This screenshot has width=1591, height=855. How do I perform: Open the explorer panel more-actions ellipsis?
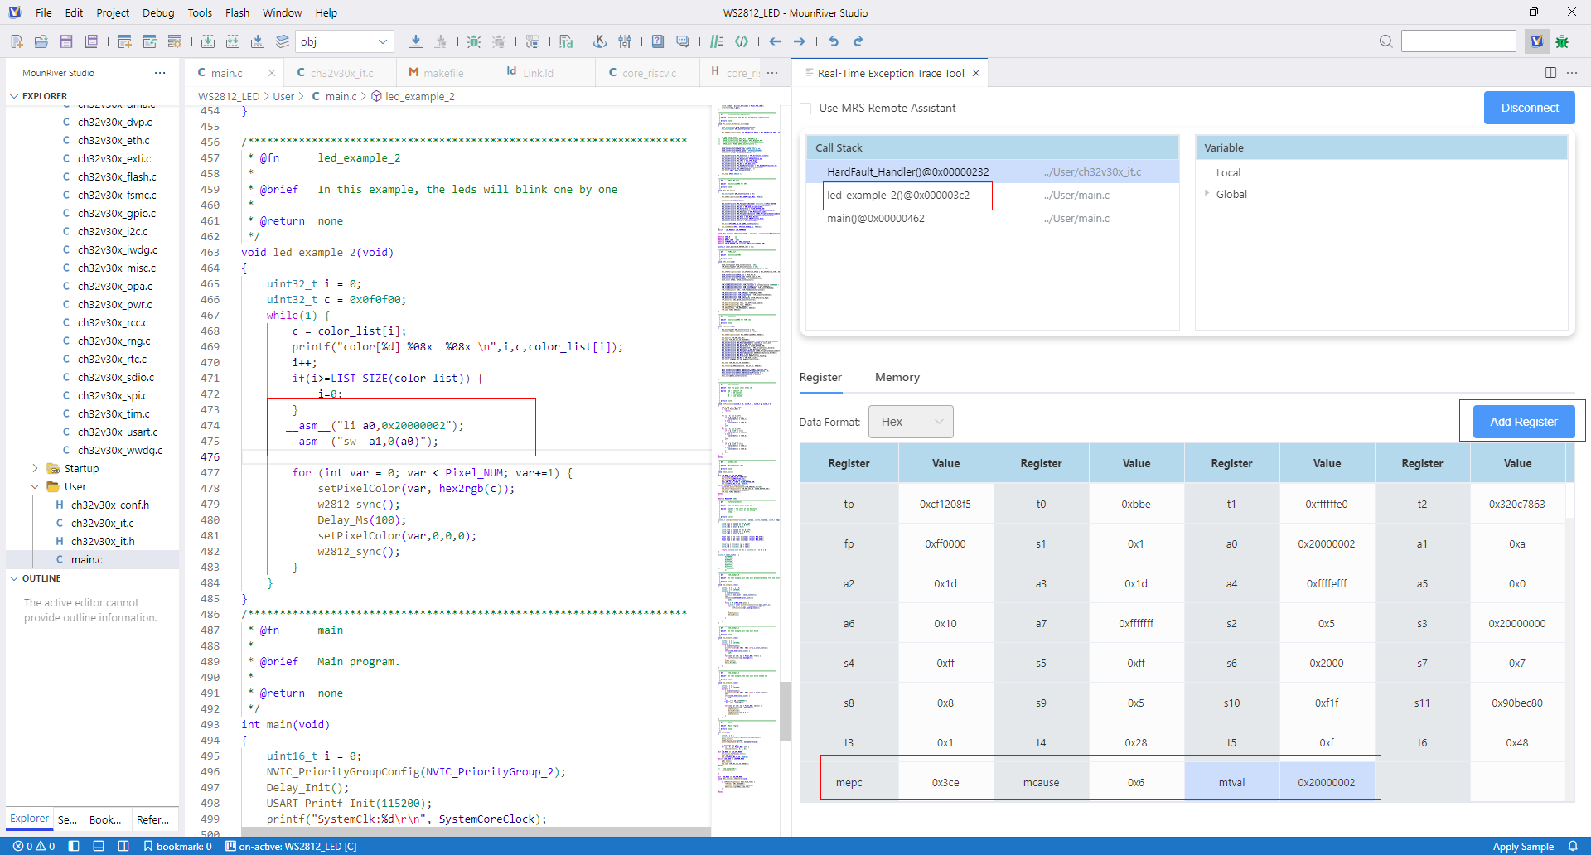click(x=160, y=73)
